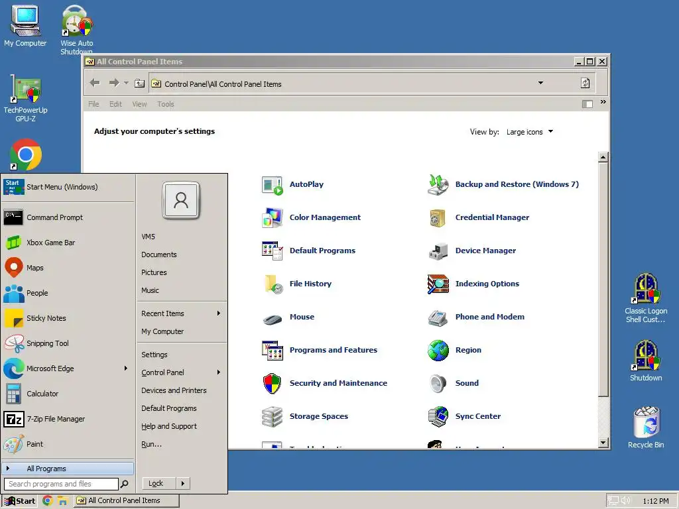Select the TechPowerUp GPU-Z desktop icon
This screenshot has height=509, width=679.
click(x=26, y=98)
